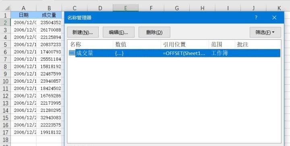Image resolution: width=290 pixels, height=146 pixels.
Task: Sort by the 数值 column header
Action: (x=137, y=45)
